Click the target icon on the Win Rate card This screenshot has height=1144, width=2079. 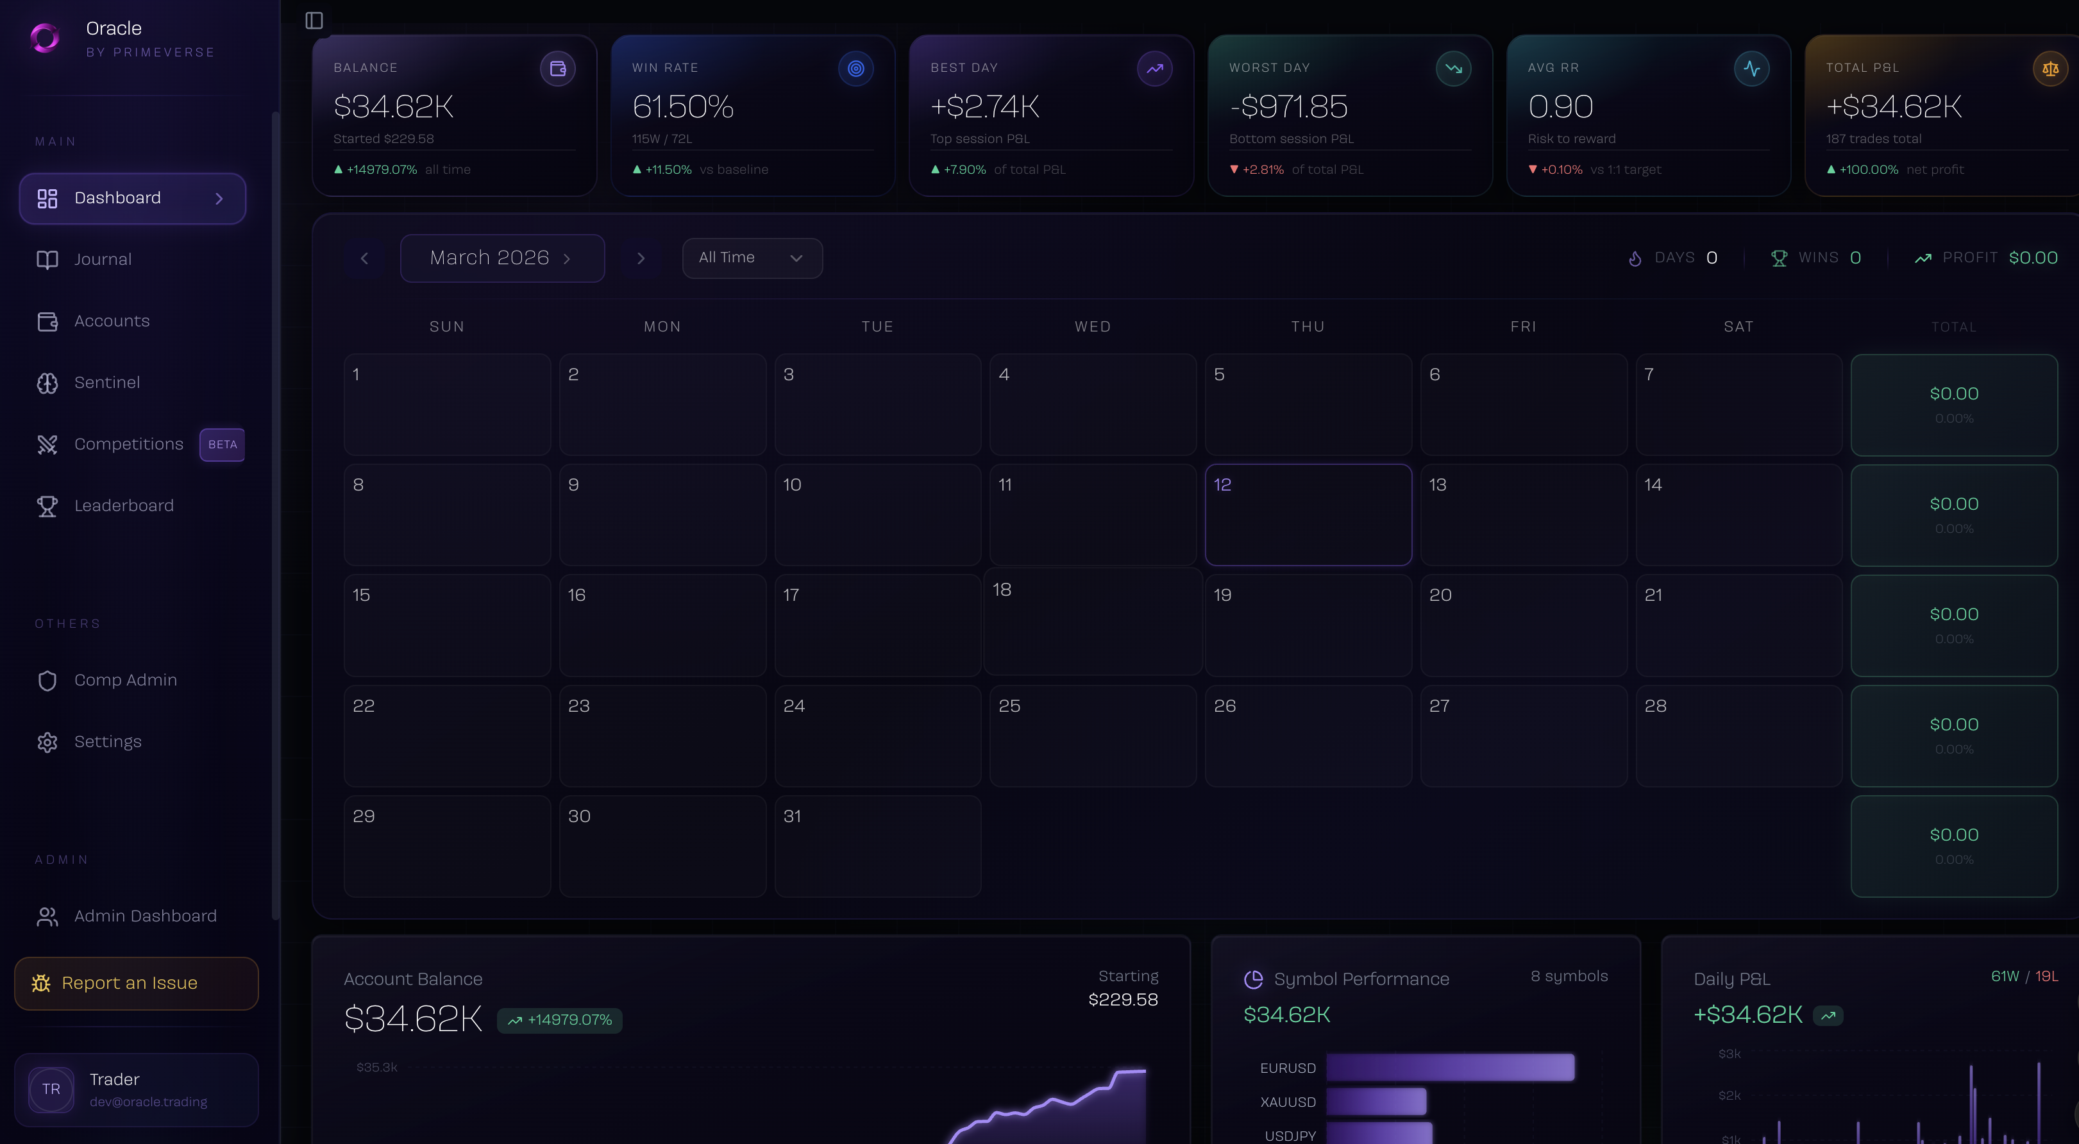(855, 69)
